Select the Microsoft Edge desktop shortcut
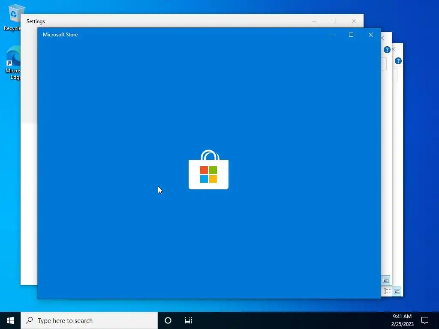439x329 pixels. click(13, 63)
